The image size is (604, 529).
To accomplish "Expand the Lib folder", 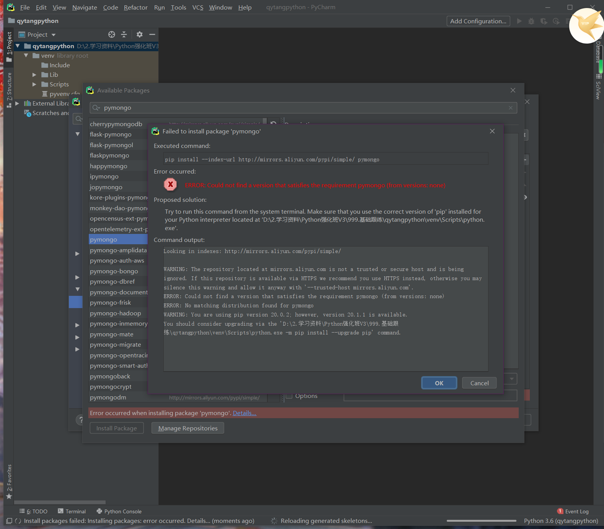I will tap(34, 75).
